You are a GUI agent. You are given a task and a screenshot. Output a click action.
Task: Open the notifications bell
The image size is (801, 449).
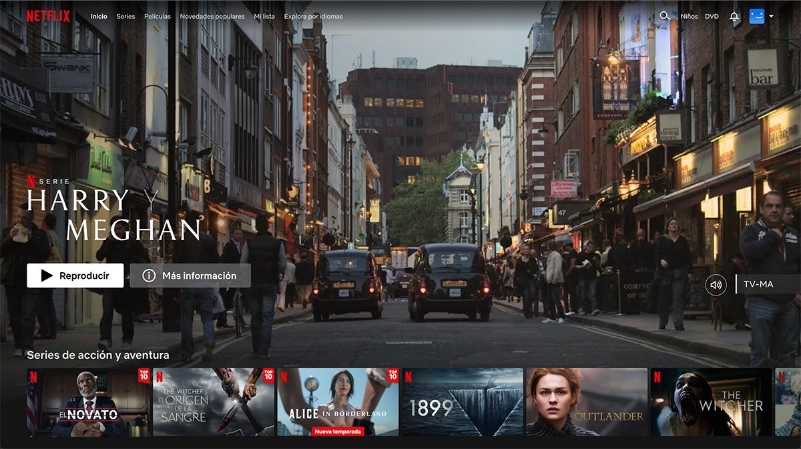click(x=734, y=16)
